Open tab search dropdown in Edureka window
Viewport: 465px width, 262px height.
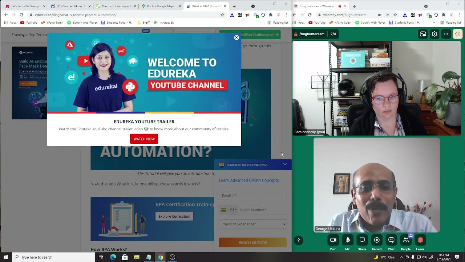[x=253, y=6]
